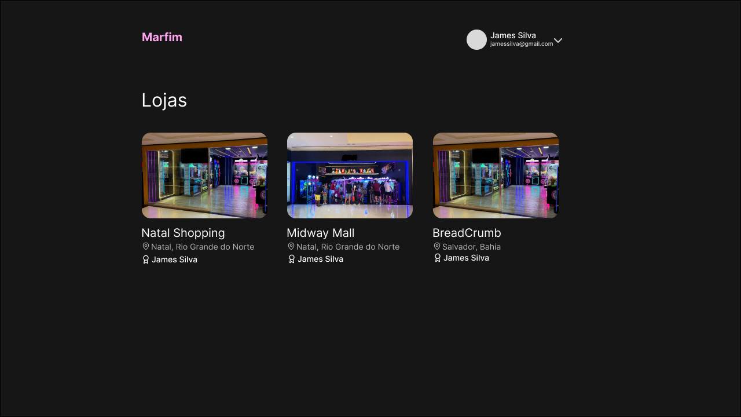Click the jamessilva@gmail.com email text

click(521, 44)
